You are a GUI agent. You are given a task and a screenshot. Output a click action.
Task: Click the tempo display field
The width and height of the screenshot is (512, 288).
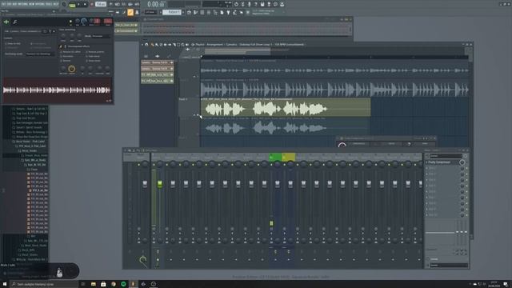(x=101, y=5)
